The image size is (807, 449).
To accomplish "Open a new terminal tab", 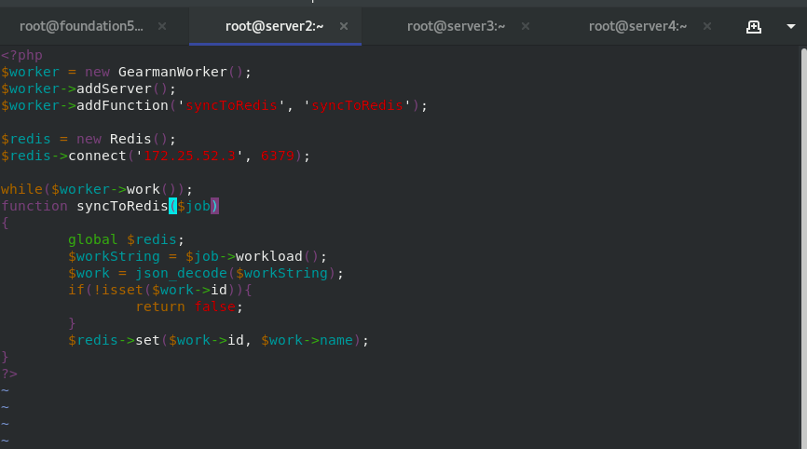I will (754, 27).
